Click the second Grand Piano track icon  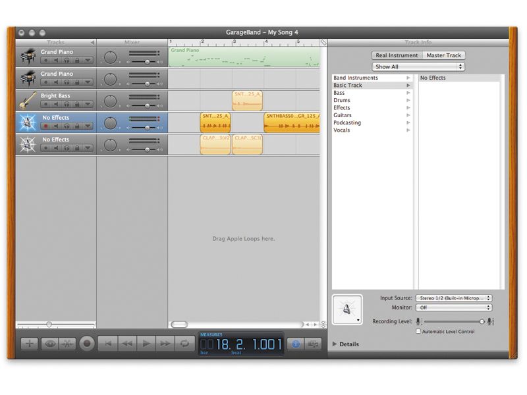28,78
